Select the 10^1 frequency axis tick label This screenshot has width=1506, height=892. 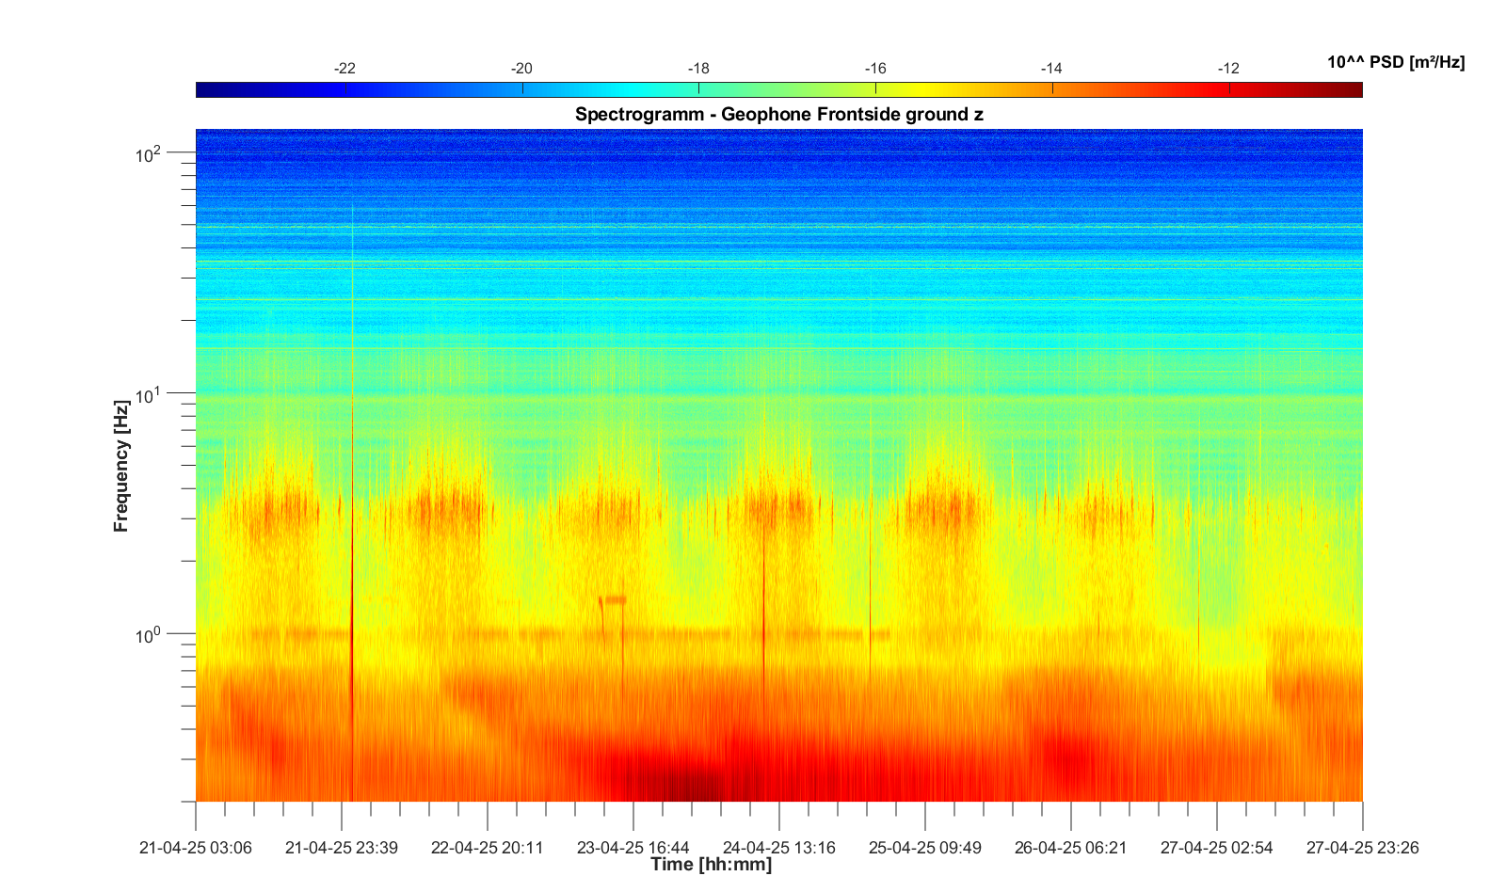coord(149,394)
